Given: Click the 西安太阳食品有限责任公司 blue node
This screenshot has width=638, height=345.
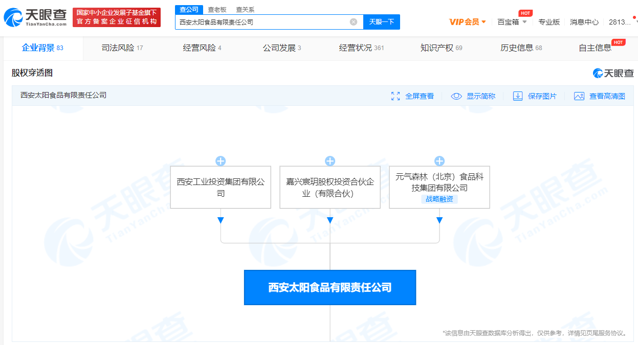Looking at the screenshot, I should 330,287.
